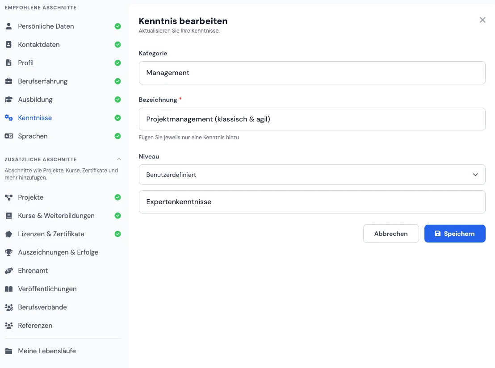Click green checkmark next to Kurse & Weiterbildungen
The height and width of the screenshot is (368, 495).
[118, 216]
